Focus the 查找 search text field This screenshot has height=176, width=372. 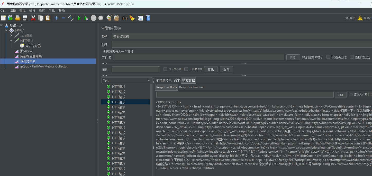click(x=136, y=69)
